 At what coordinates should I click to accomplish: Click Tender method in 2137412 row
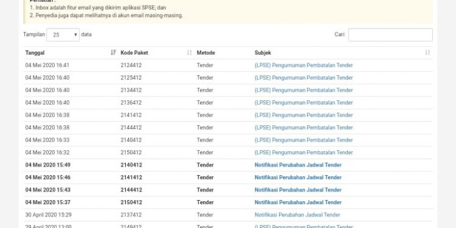[x=205, y=215]
